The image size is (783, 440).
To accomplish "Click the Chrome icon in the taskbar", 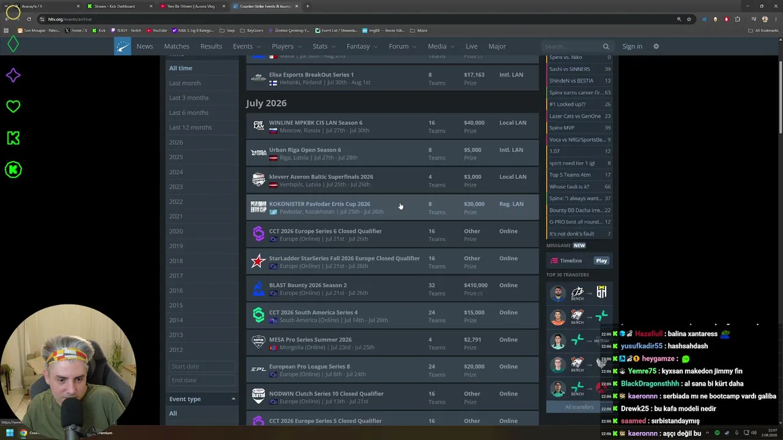I will click(23, 433).
